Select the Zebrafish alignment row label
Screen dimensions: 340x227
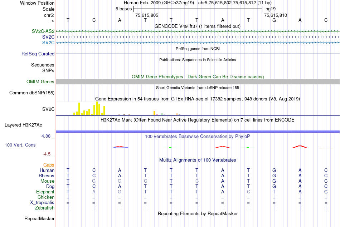tap(45, 208)
